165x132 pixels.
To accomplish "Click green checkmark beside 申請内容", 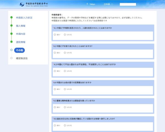I will coord(11,34).
